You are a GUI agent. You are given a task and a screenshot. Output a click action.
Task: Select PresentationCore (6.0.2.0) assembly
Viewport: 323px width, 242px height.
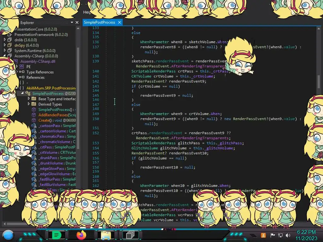pos(36,29)
